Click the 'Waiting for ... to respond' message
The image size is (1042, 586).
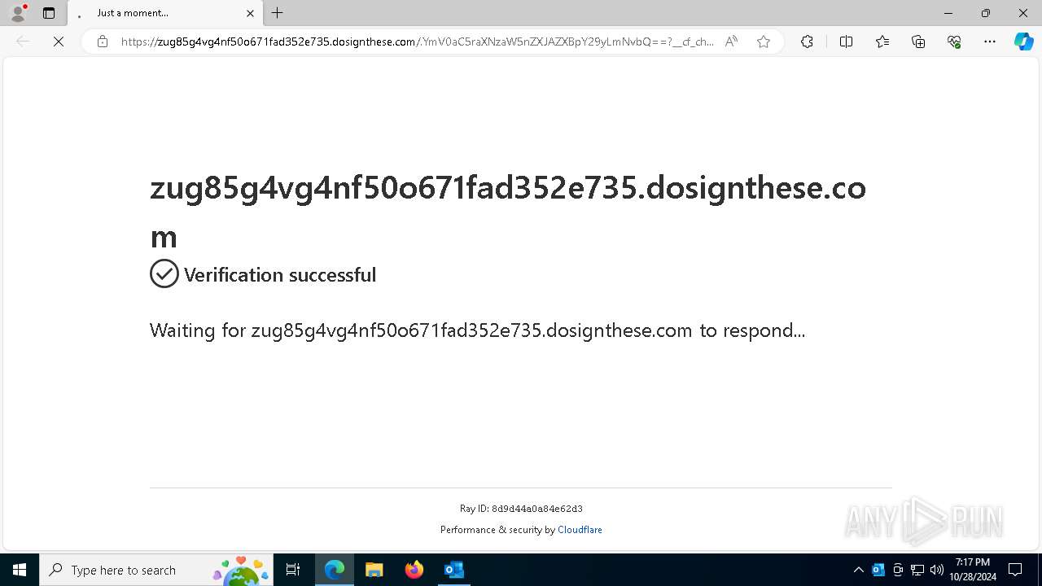click(x=478, y=330)
